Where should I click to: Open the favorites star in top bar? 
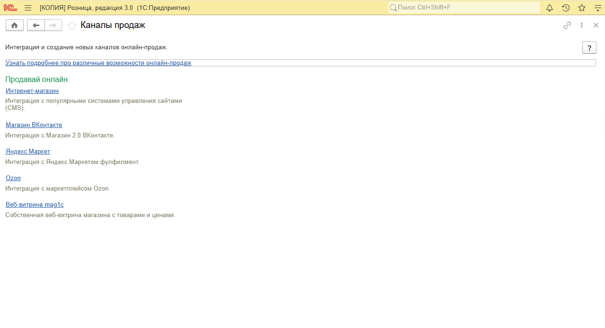click(x=582, y=8)
